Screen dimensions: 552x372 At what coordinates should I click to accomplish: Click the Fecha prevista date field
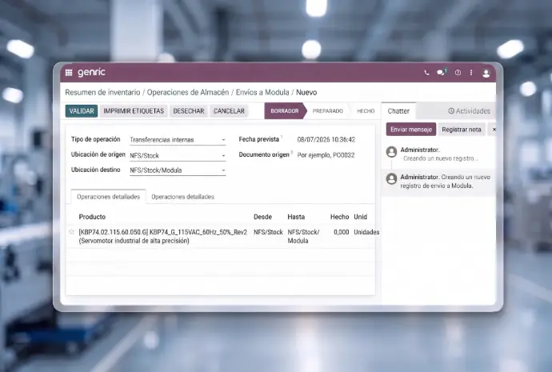click(x=326, y=140)
